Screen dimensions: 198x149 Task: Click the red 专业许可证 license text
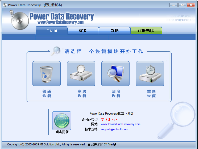pyautogui.click(x=109, y=119)
